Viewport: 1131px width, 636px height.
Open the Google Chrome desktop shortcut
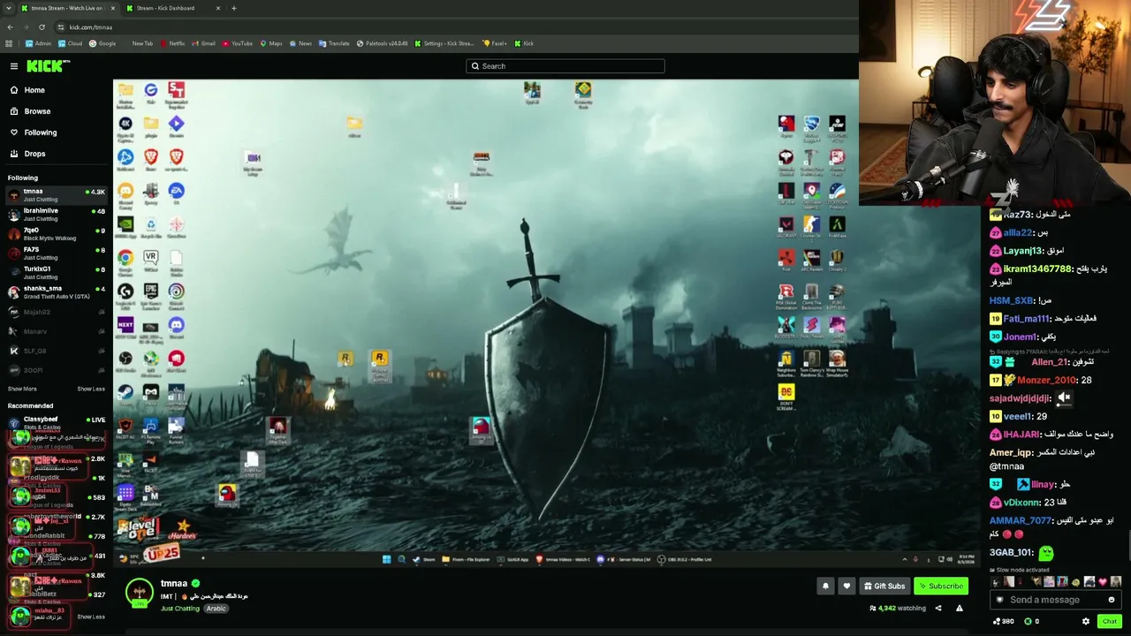click(125, 261)
